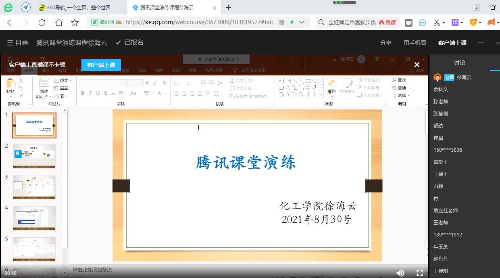
Task: Click the 分享 share link
Action: pyautogui.click(x=385, y=42)
